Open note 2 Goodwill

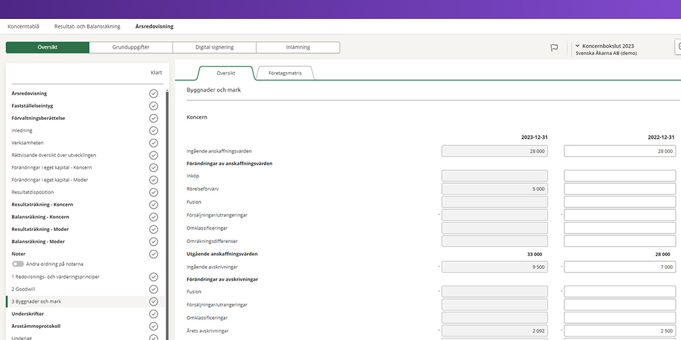pos(23,290)
